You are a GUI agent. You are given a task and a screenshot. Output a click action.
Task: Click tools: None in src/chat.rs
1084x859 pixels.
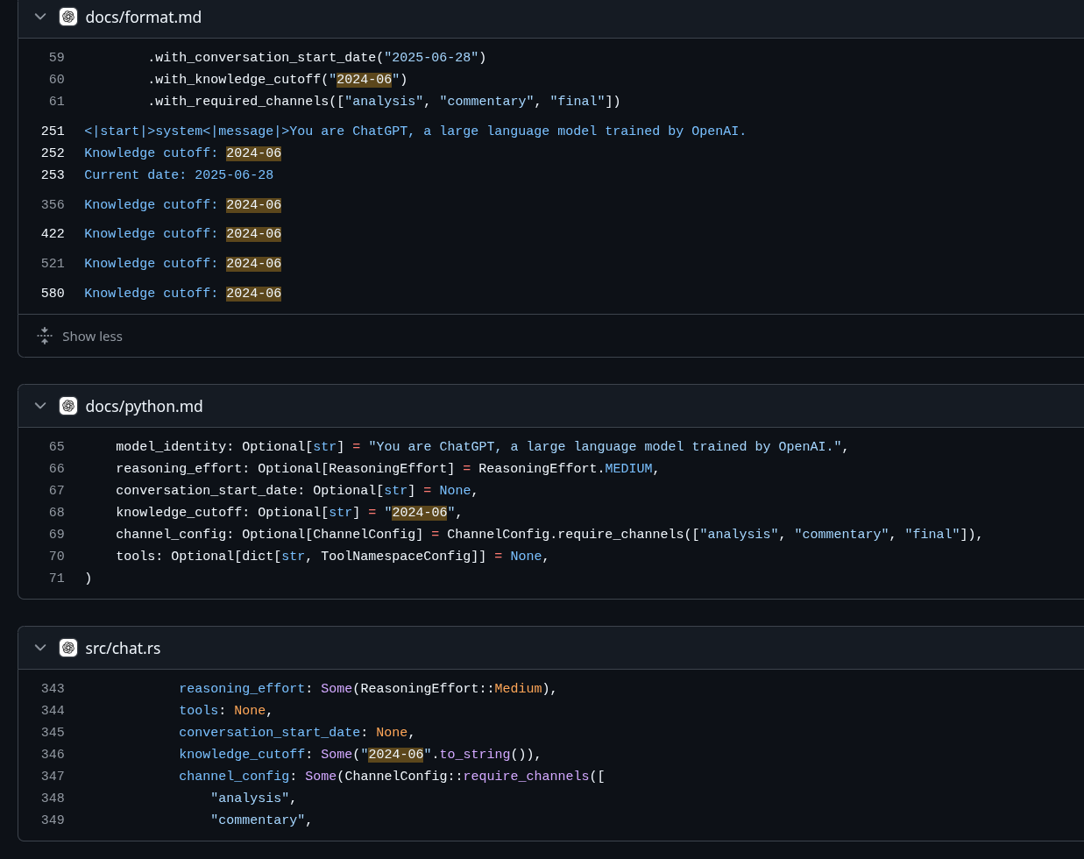[x=223, y=710]
